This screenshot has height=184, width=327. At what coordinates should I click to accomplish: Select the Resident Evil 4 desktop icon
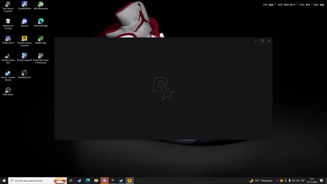tap(25, 74)
